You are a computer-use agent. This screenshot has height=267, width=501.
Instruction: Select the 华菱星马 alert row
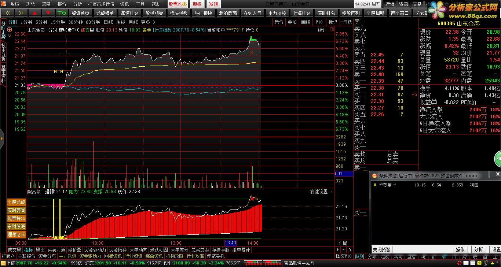(x=435, y=185)
